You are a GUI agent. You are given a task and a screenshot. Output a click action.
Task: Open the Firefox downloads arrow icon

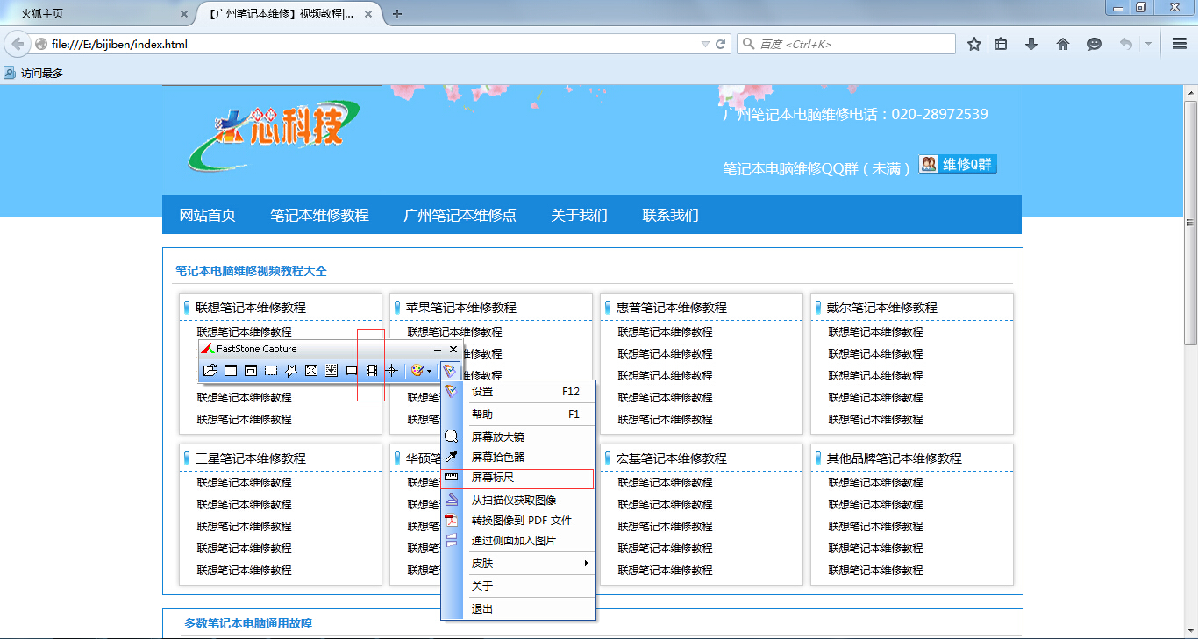(x=1031, y=44)
